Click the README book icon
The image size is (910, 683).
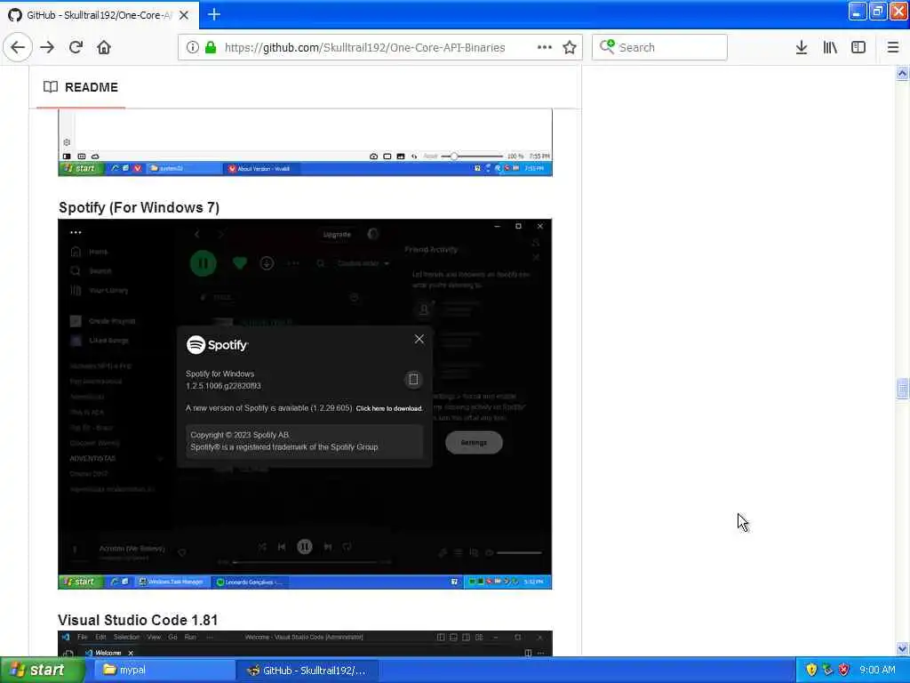[x=51, y=87]
